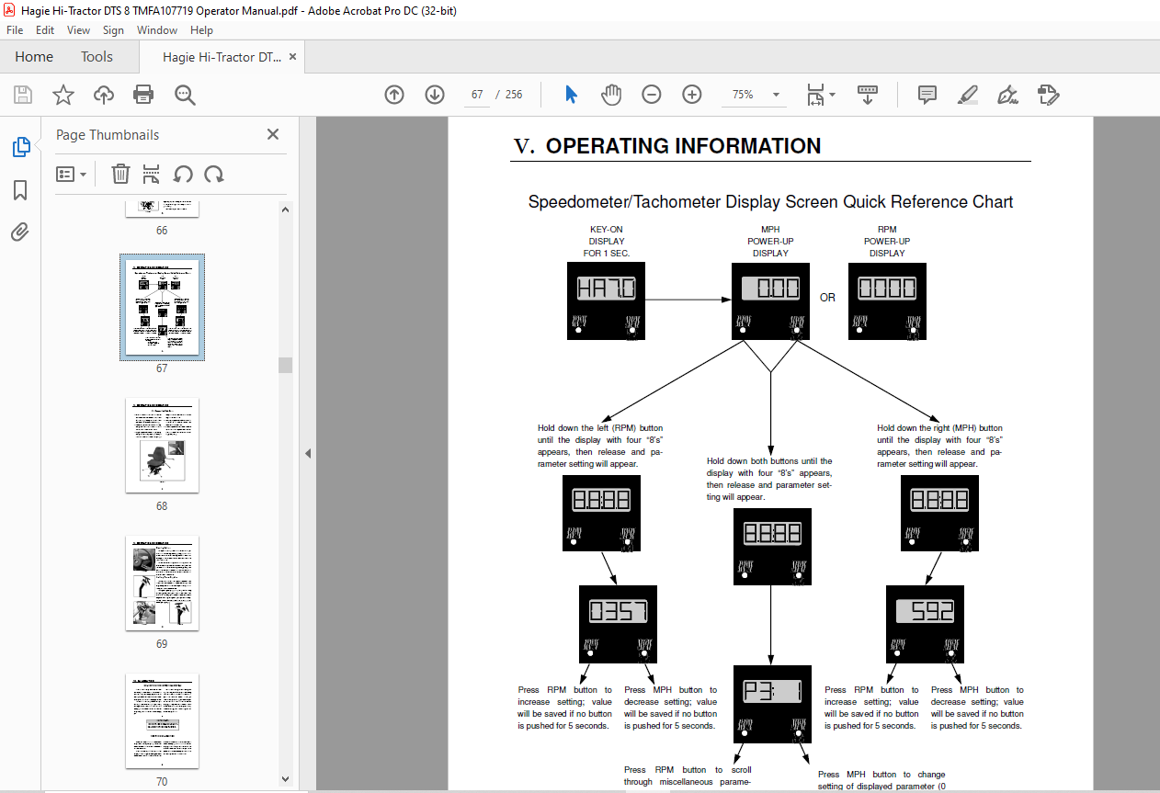Screen dimensions: 1160x793
Task: Switch to the Tools tab
Action: click(97, 57)
